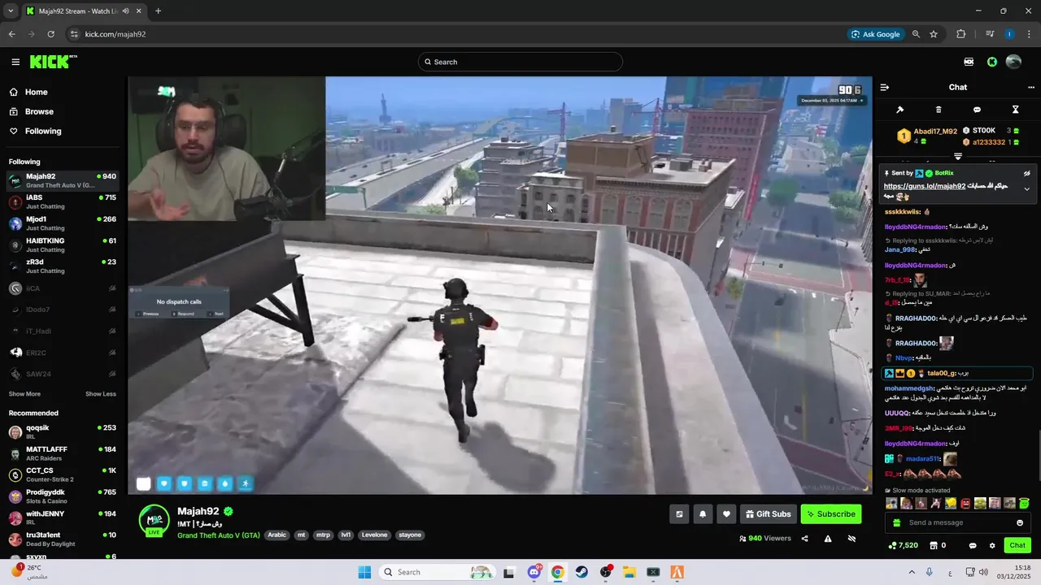This screenshot has width=1041, height=585.
Task: Click the hourglass slow mode icon
Action: click(x=1015, y=110)
